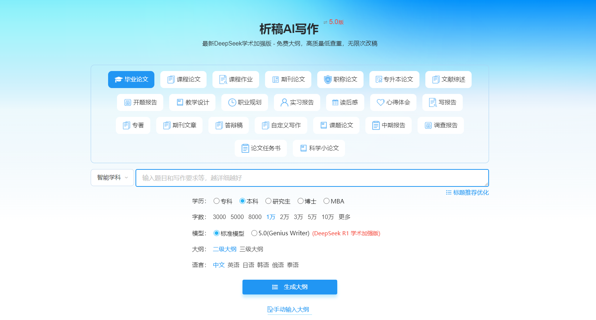Click the person icon beside 实习报告

pos(284,102)
